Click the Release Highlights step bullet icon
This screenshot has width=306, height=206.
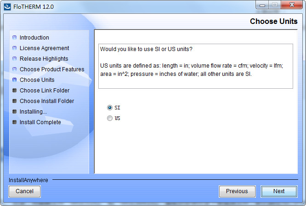(x=15, y=59)
